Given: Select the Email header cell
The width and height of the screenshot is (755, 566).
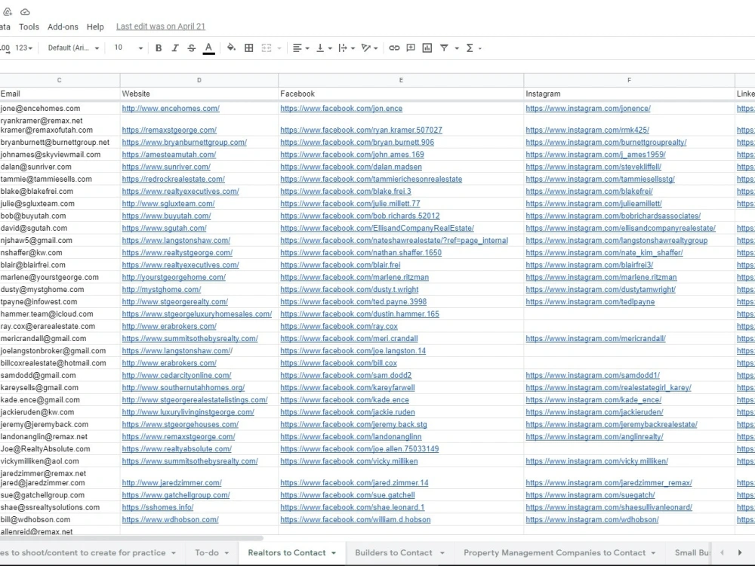Looking at the screenshot, I should pyautogui.click(x=60, y=94).
